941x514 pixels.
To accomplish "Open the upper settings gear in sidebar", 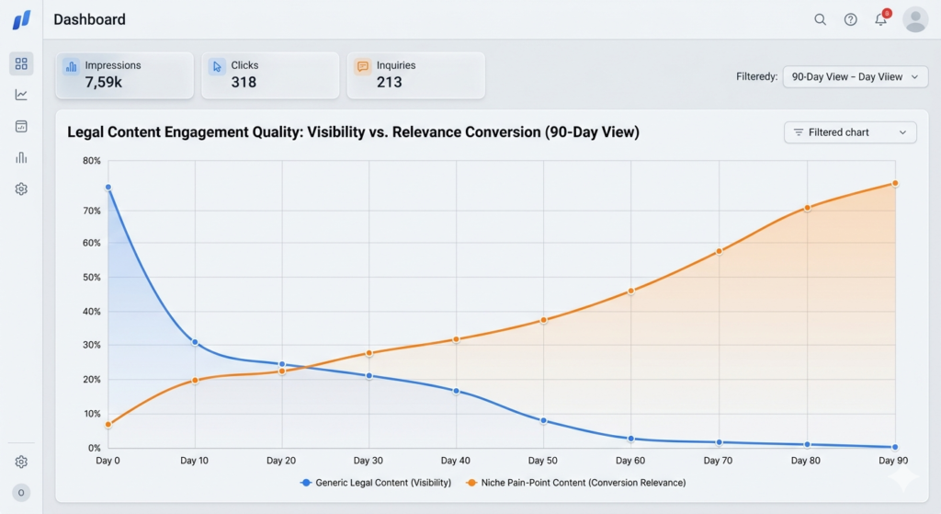I will (21, 189).
